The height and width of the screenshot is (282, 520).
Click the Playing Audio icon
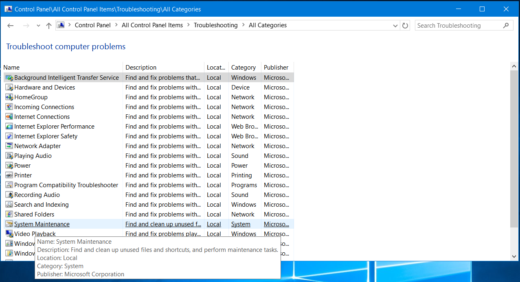coord(9,156)
